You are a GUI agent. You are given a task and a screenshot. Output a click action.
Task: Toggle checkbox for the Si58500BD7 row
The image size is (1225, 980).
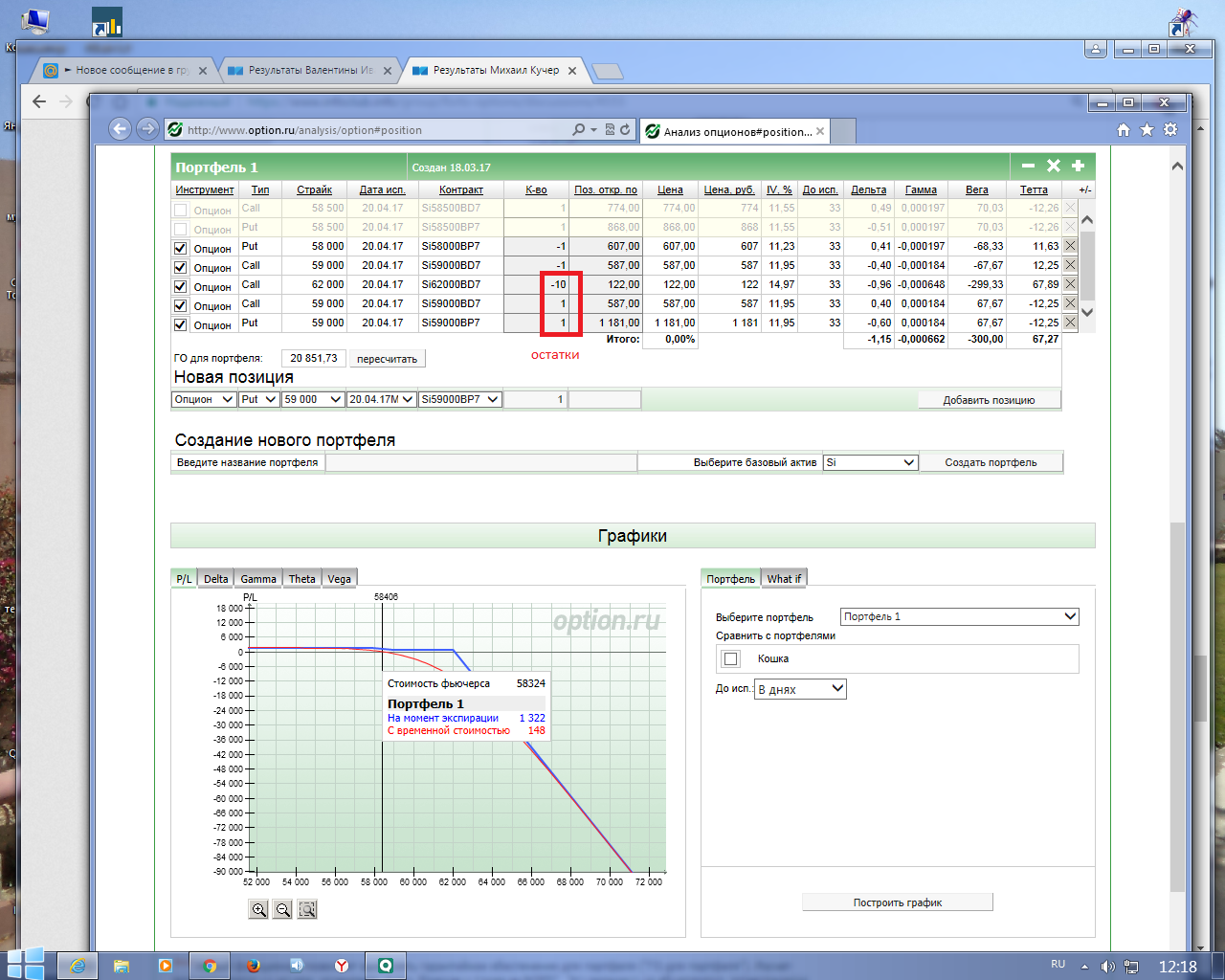tap(181, 210)
